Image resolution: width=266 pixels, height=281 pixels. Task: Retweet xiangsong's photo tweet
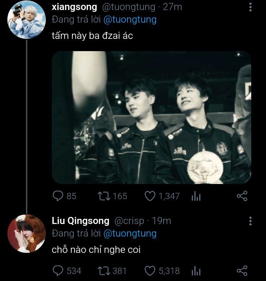[x=103, y=196]
